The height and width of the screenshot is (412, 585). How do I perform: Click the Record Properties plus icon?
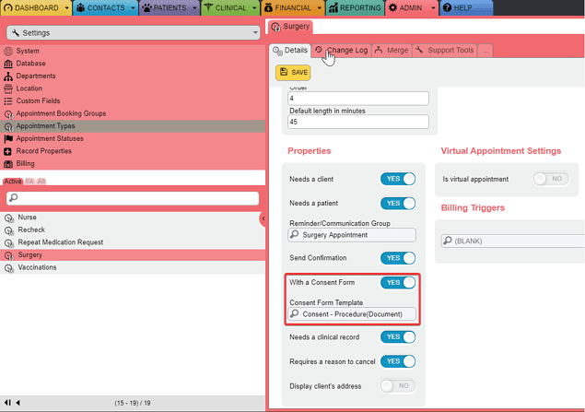tap(7, 151)
